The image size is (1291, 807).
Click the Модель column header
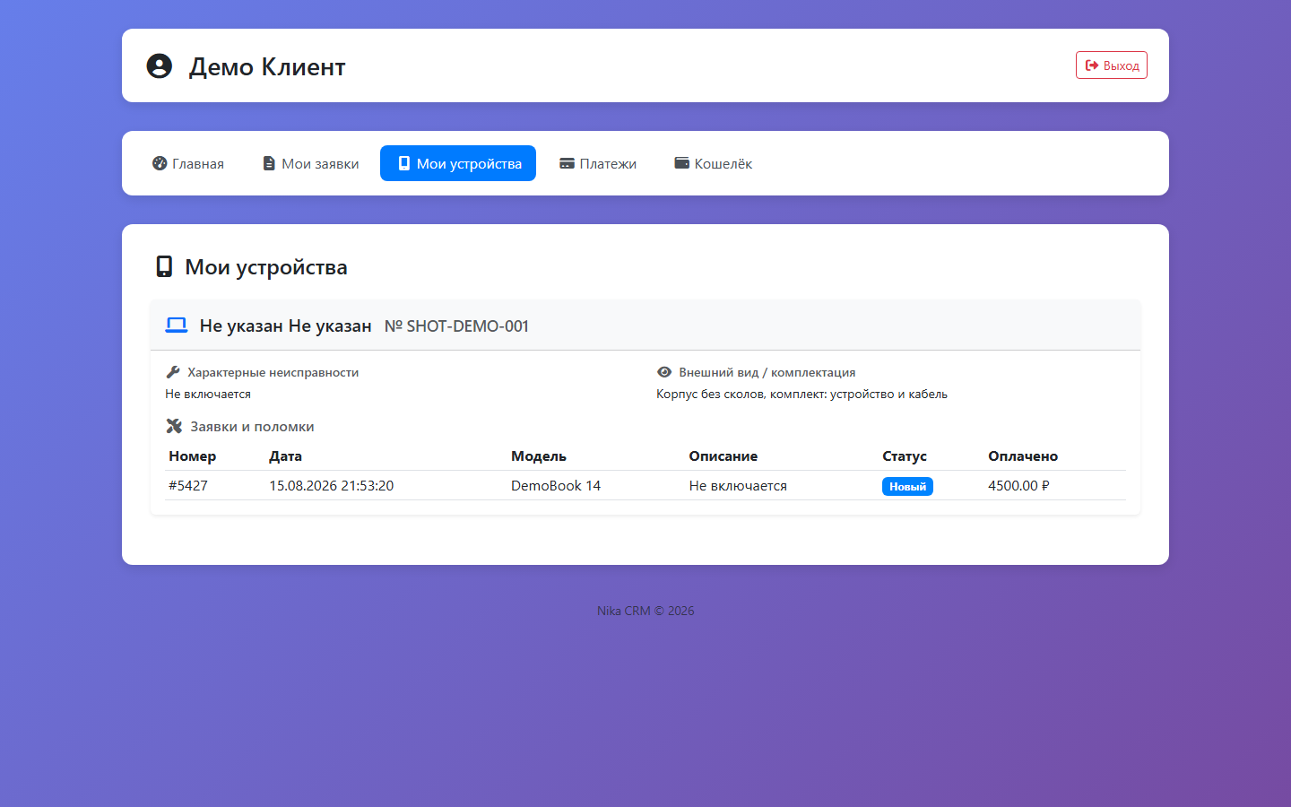(539, 456)
